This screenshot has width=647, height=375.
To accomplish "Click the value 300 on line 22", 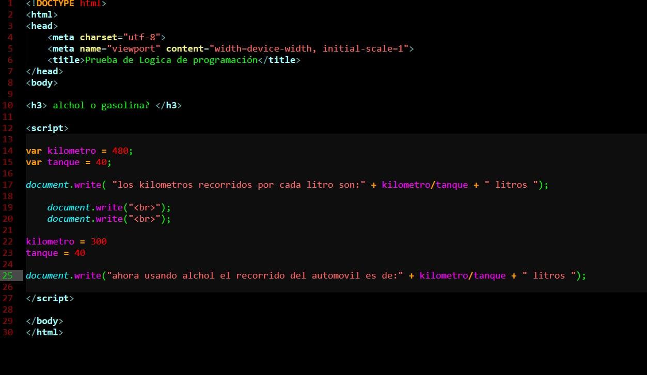I will tap(99, 241).
